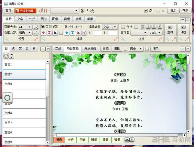Move item up with blue up-arrows

tap(67, 33)
